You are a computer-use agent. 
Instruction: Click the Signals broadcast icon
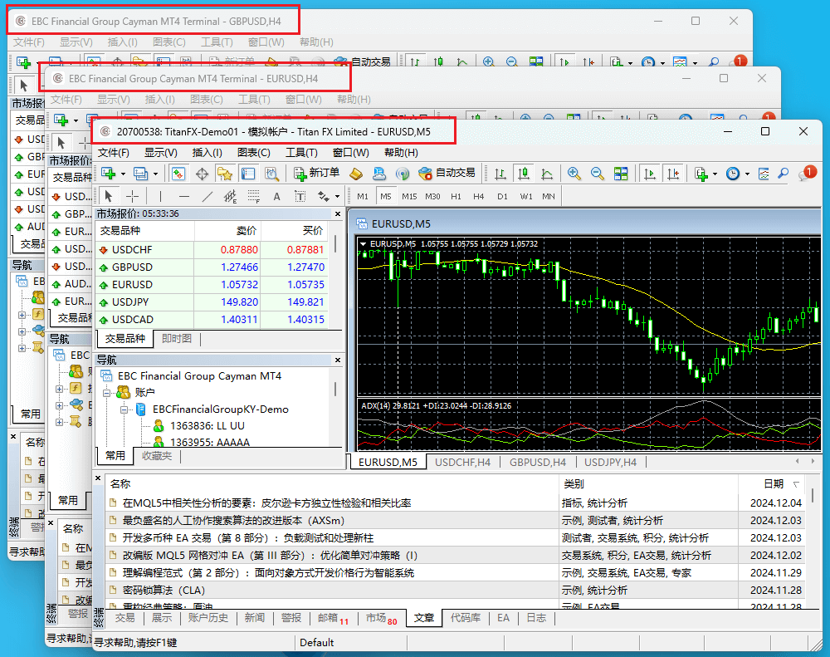[x=403, y=174]
